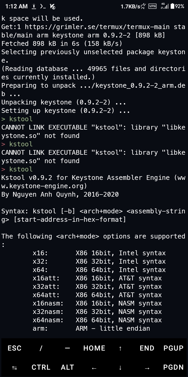
Task: Tap the Termux terminal icon in the status bar
Action: pos(43,6)
